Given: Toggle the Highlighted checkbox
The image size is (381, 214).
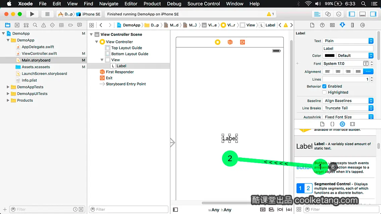Looking at the screenshot, I should point(324,92).
